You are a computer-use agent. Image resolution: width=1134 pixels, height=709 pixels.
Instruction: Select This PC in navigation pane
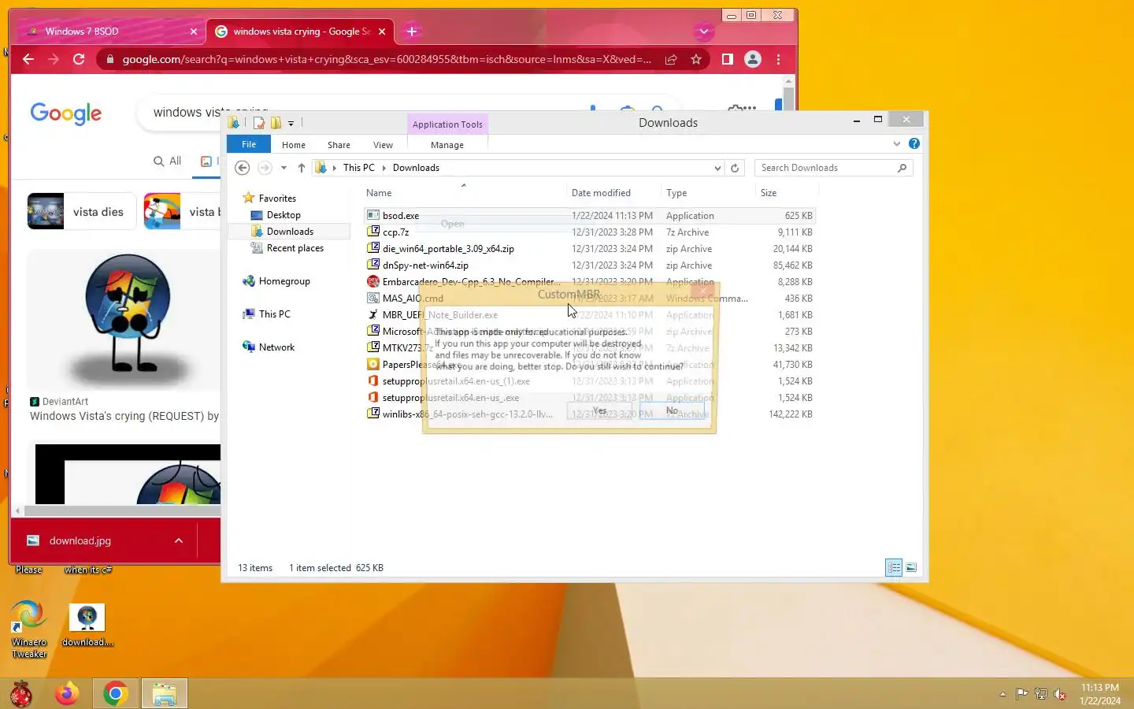click(274, 314)
